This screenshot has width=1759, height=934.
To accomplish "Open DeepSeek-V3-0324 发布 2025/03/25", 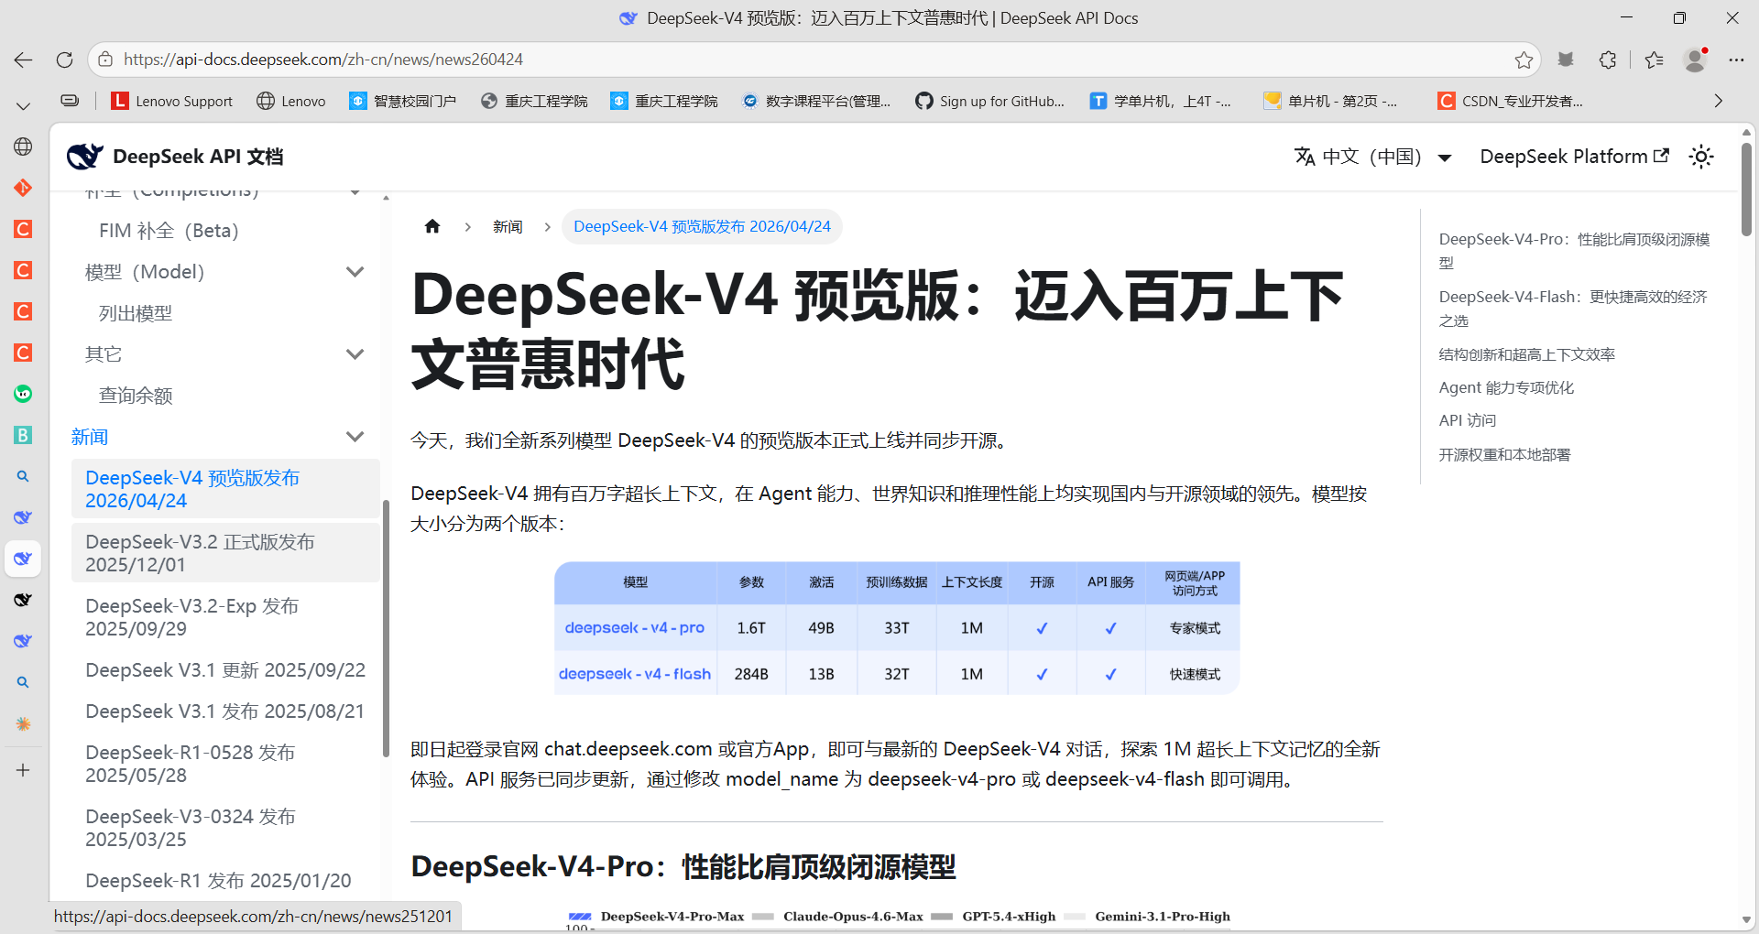I will click(x=225, y=828).
